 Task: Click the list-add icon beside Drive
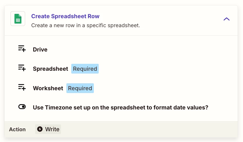tap(22, 49)
